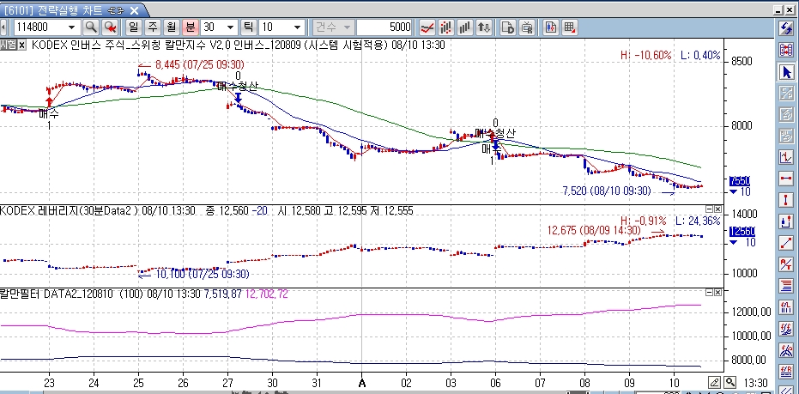This screenshot has width=799, height=394.
Task: Click the refresh arrows icon atop sidebar
Action: tap(786, 28)
